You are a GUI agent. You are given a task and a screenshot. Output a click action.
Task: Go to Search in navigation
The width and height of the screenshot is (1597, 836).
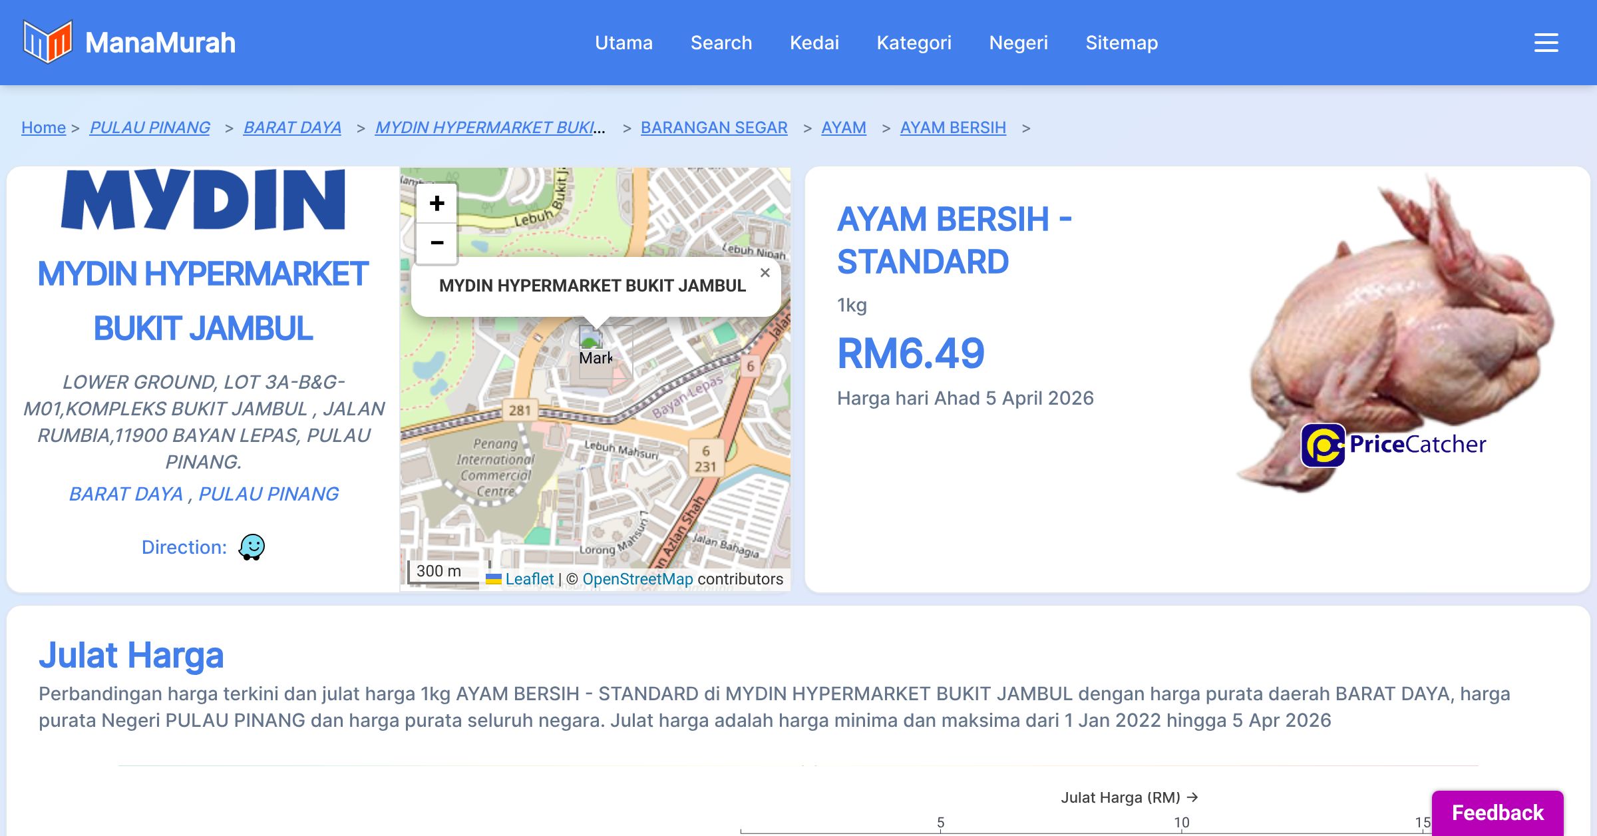tap(721, 43)
